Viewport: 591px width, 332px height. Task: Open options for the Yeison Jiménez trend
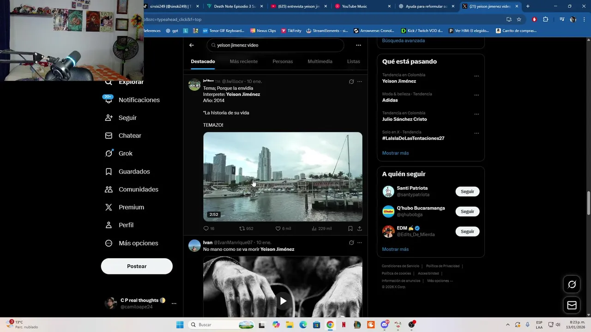click(476, 76)
